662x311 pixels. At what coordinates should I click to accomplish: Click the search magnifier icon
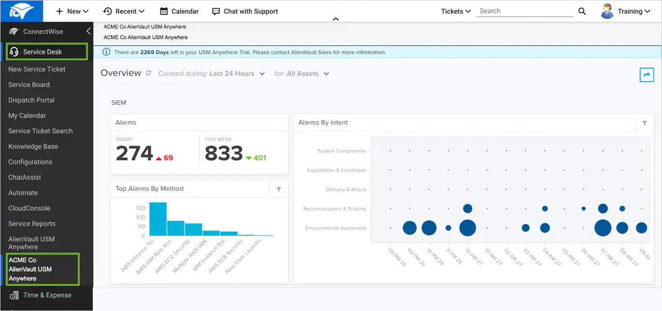click(582, 11)
